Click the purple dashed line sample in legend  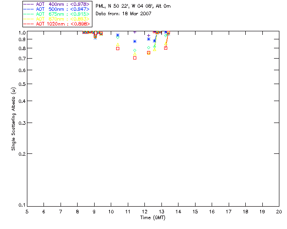[29, 4]
